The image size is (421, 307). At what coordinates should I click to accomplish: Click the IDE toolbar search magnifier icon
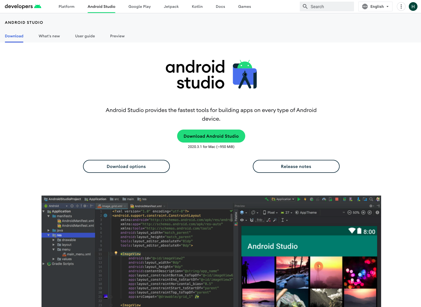pyautogui.click(x=371, y=199)
